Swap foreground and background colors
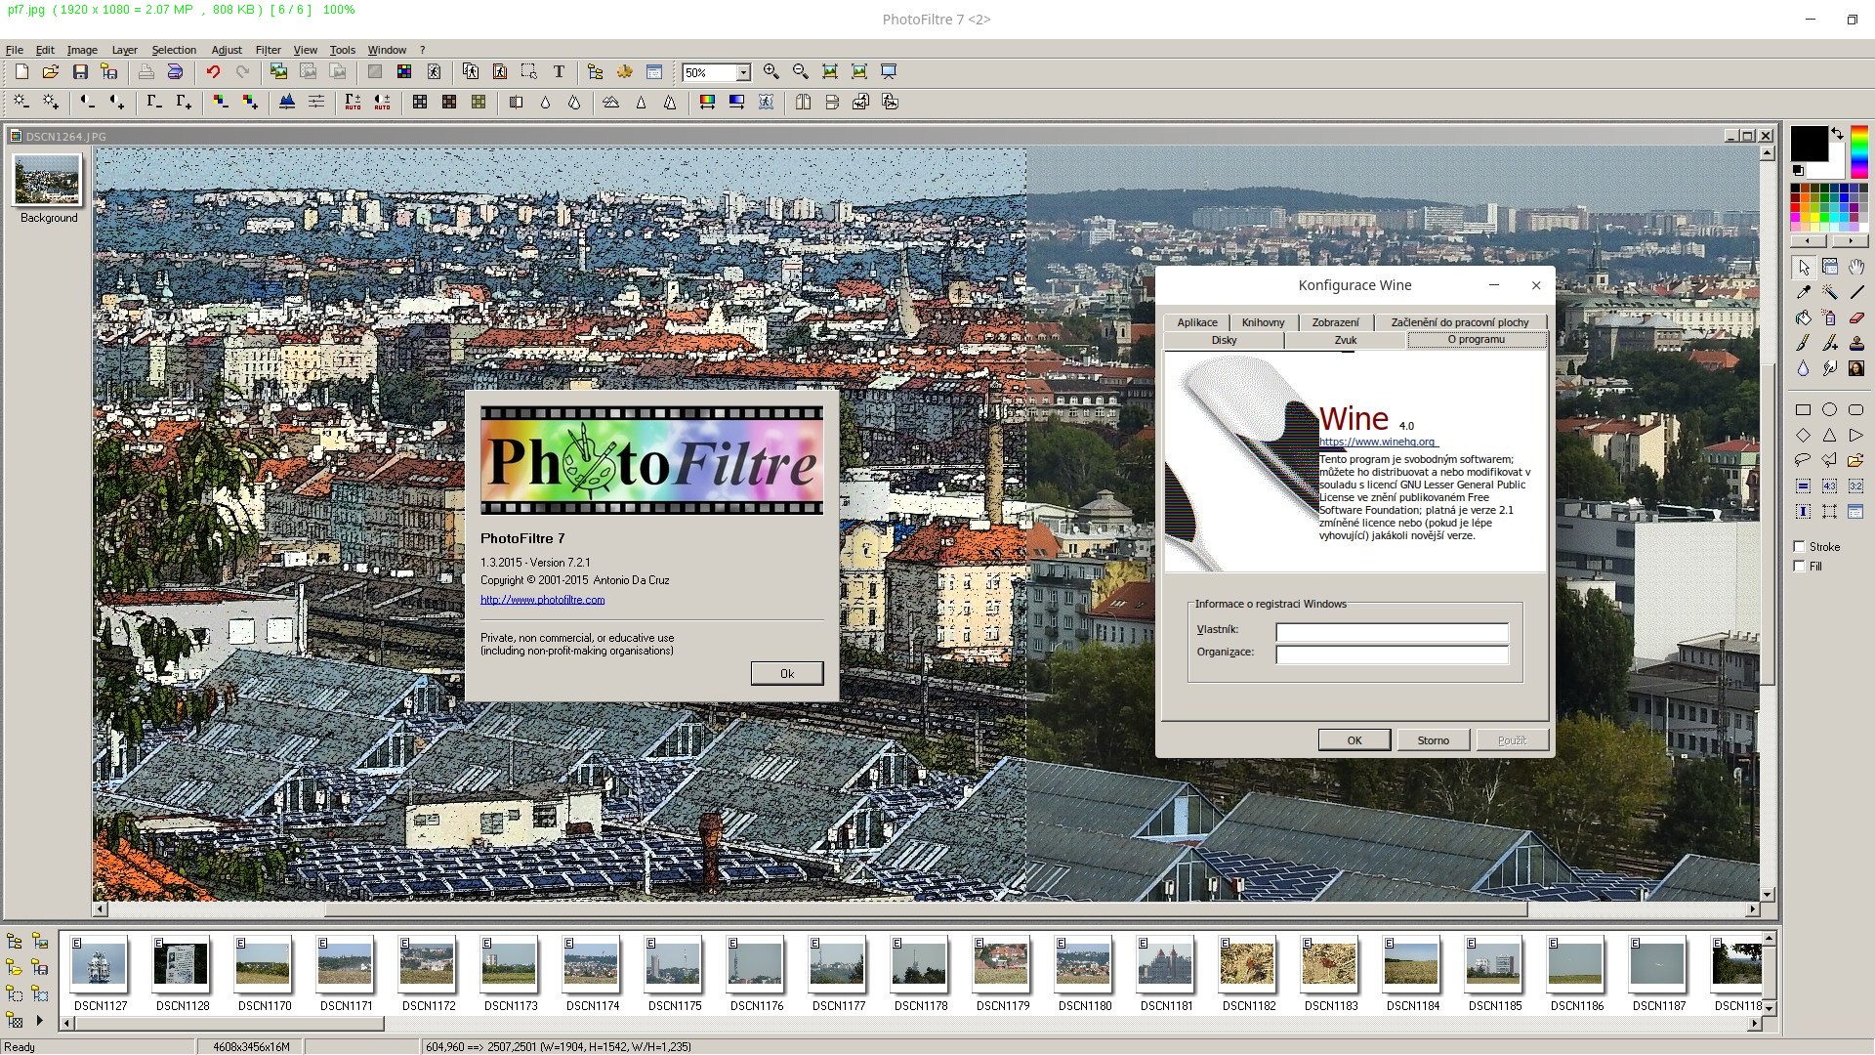Image resolution: width=1875 pixels, height=1055 pixels. pyautogui.click(x=1837, y=134)
